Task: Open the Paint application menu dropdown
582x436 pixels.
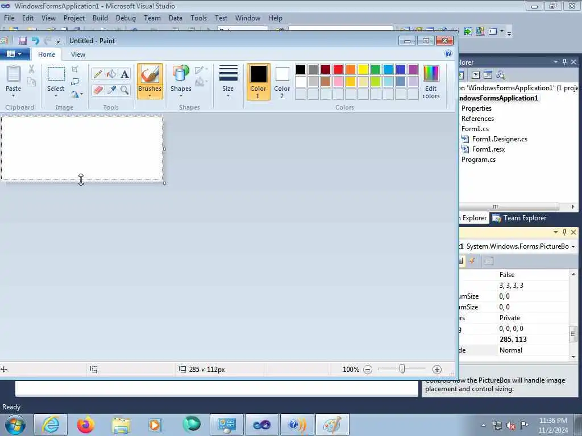Action: tap(14, 54)
